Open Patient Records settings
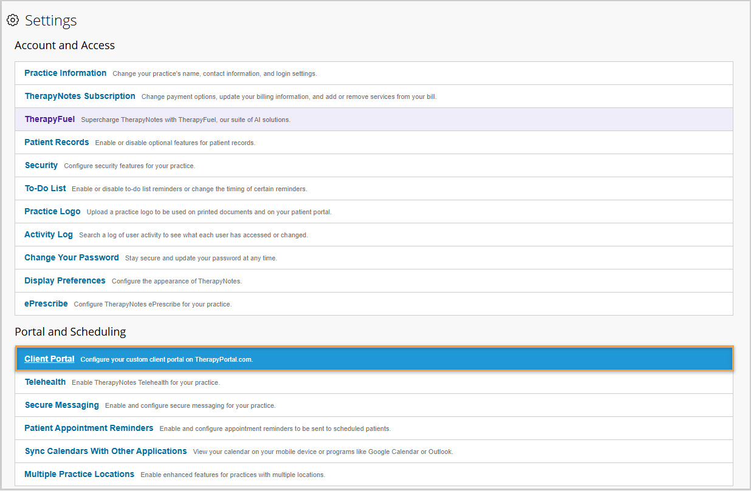The height and width of the screenshot is (491, 751). pos(57,142)
